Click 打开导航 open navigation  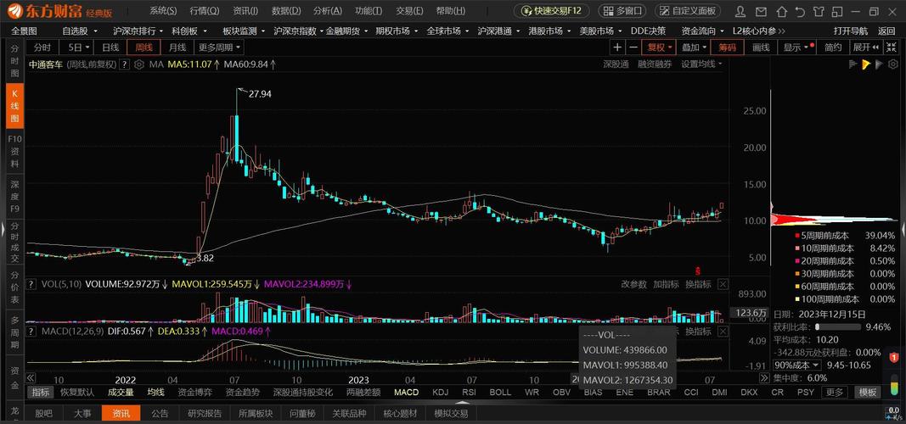pyautogui.click(x=851, y=31)
